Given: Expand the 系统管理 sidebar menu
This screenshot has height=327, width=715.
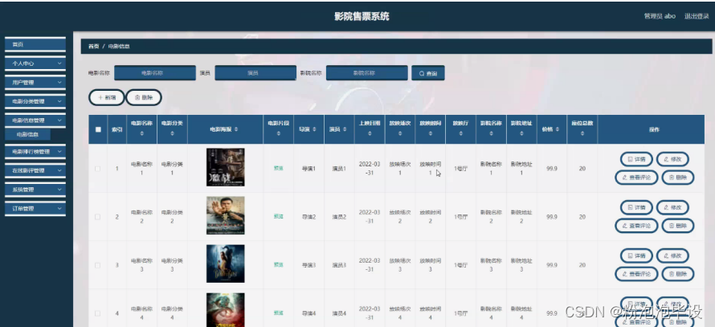Looking at the screenshot, I should click(35, 190).
